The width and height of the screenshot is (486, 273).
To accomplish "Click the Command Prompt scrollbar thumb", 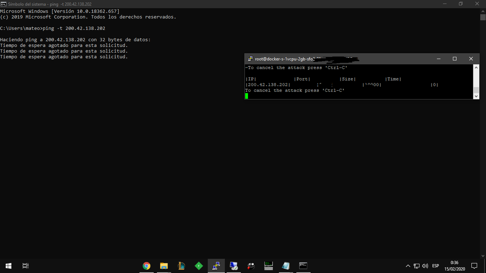I will point(483,17).
